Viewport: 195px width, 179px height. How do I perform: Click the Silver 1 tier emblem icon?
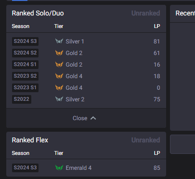pos(59,41)
